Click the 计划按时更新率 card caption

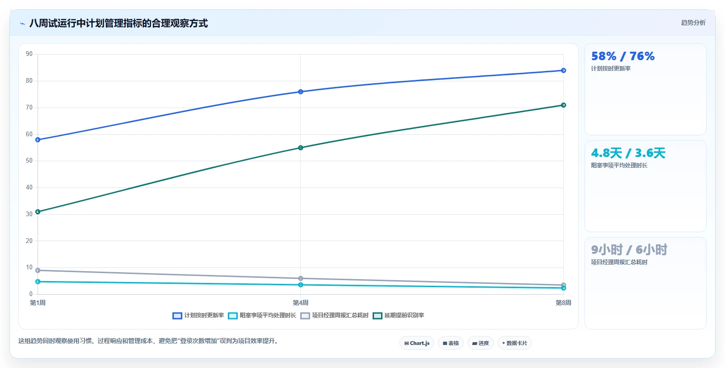(x=611, y=69)
